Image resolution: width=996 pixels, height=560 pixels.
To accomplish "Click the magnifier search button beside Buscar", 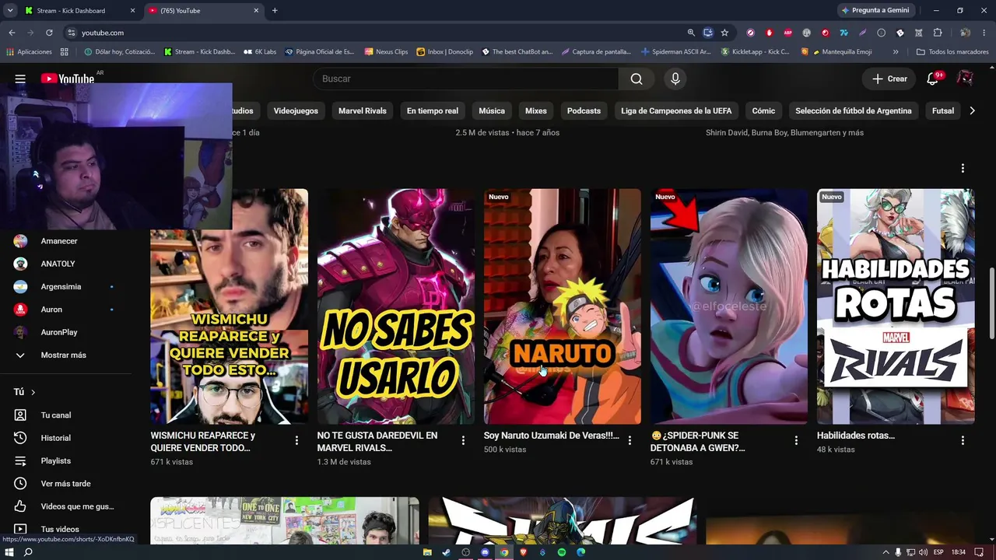I will 637,79.
